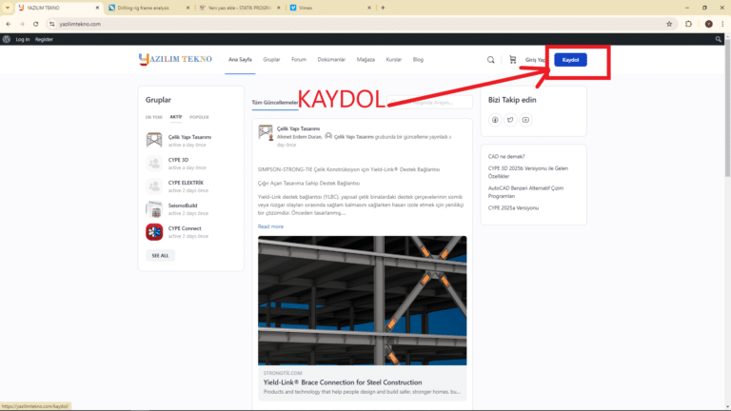
Task: Click the SEE ALL groups button
Action: pos(159,255)
